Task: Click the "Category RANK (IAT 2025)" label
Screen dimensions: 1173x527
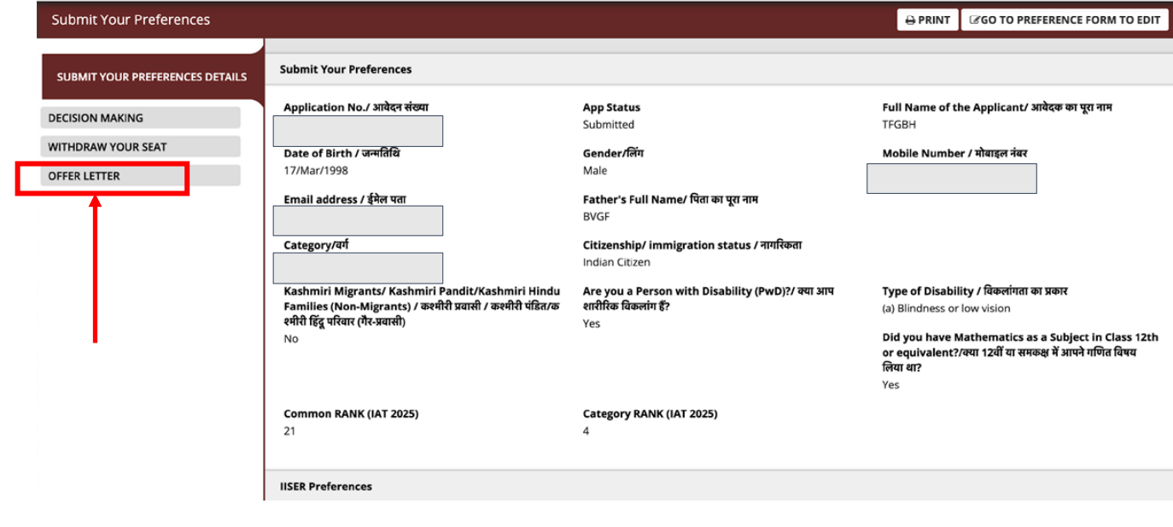Action: click(x=650, y=414)
